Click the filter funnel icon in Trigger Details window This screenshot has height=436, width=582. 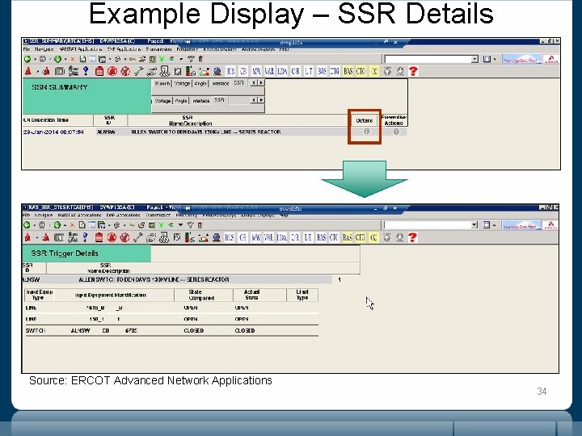tap(190, 225)
